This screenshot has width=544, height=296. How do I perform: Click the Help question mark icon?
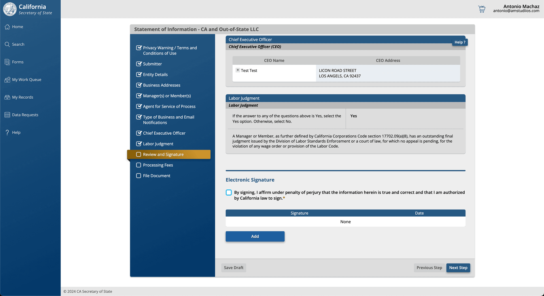pos(7,132)
